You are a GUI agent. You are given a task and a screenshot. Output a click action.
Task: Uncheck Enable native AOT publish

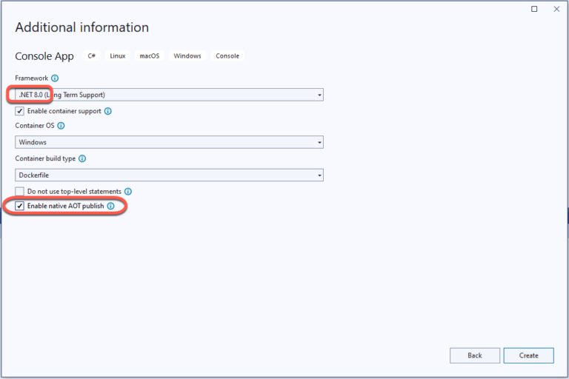20,206
